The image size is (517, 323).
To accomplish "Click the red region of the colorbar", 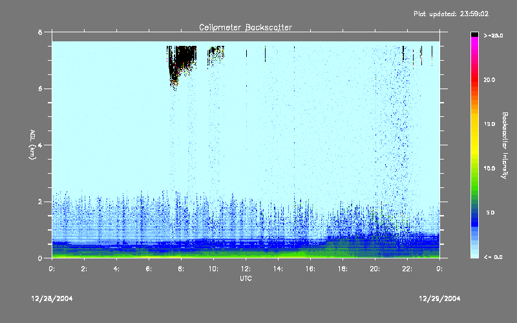I will click(474, 79).
